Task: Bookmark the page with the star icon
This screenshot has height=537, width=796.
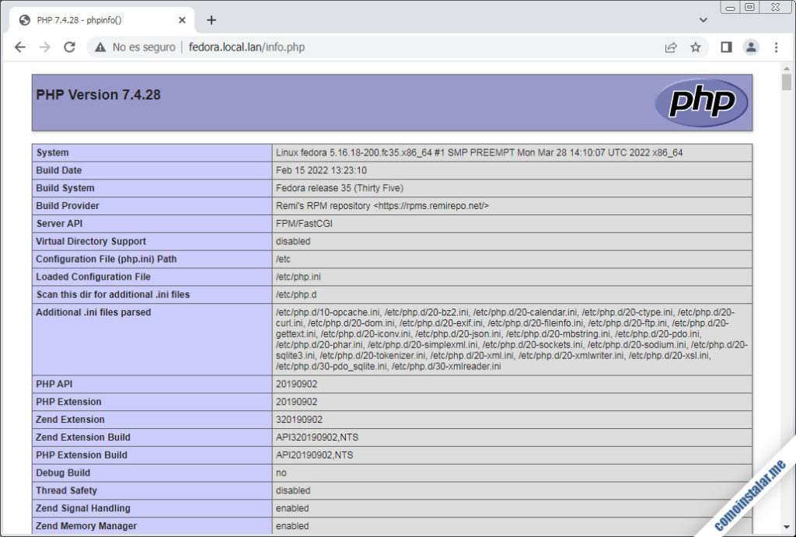Action: tap(696, 47)
